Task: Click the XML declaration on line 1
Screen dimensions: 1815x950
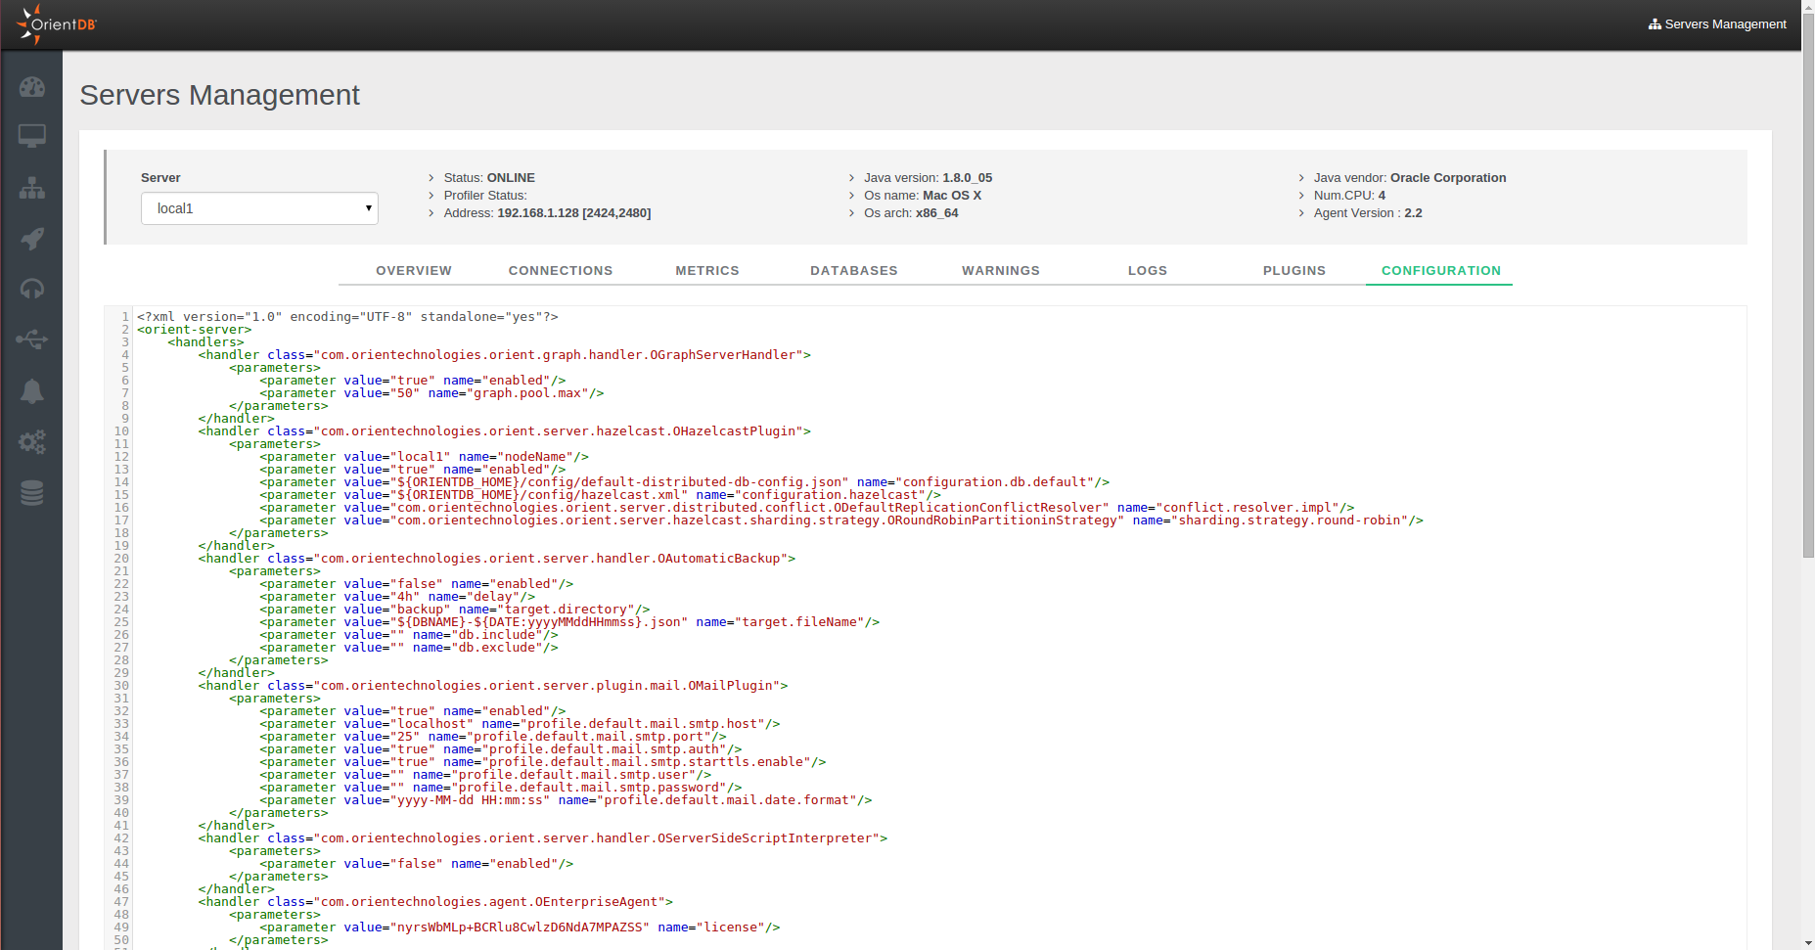Action: click(347, 317)
